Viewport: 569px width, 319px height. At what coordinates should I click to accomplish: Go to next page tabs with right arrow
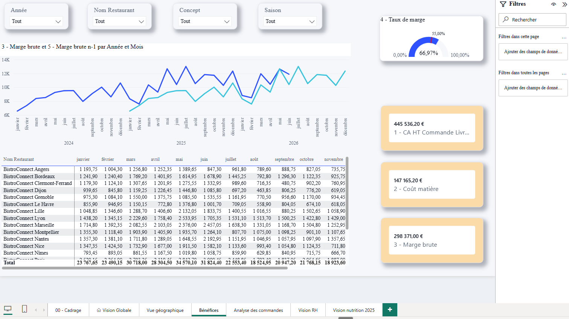click(x=44, y=310)
